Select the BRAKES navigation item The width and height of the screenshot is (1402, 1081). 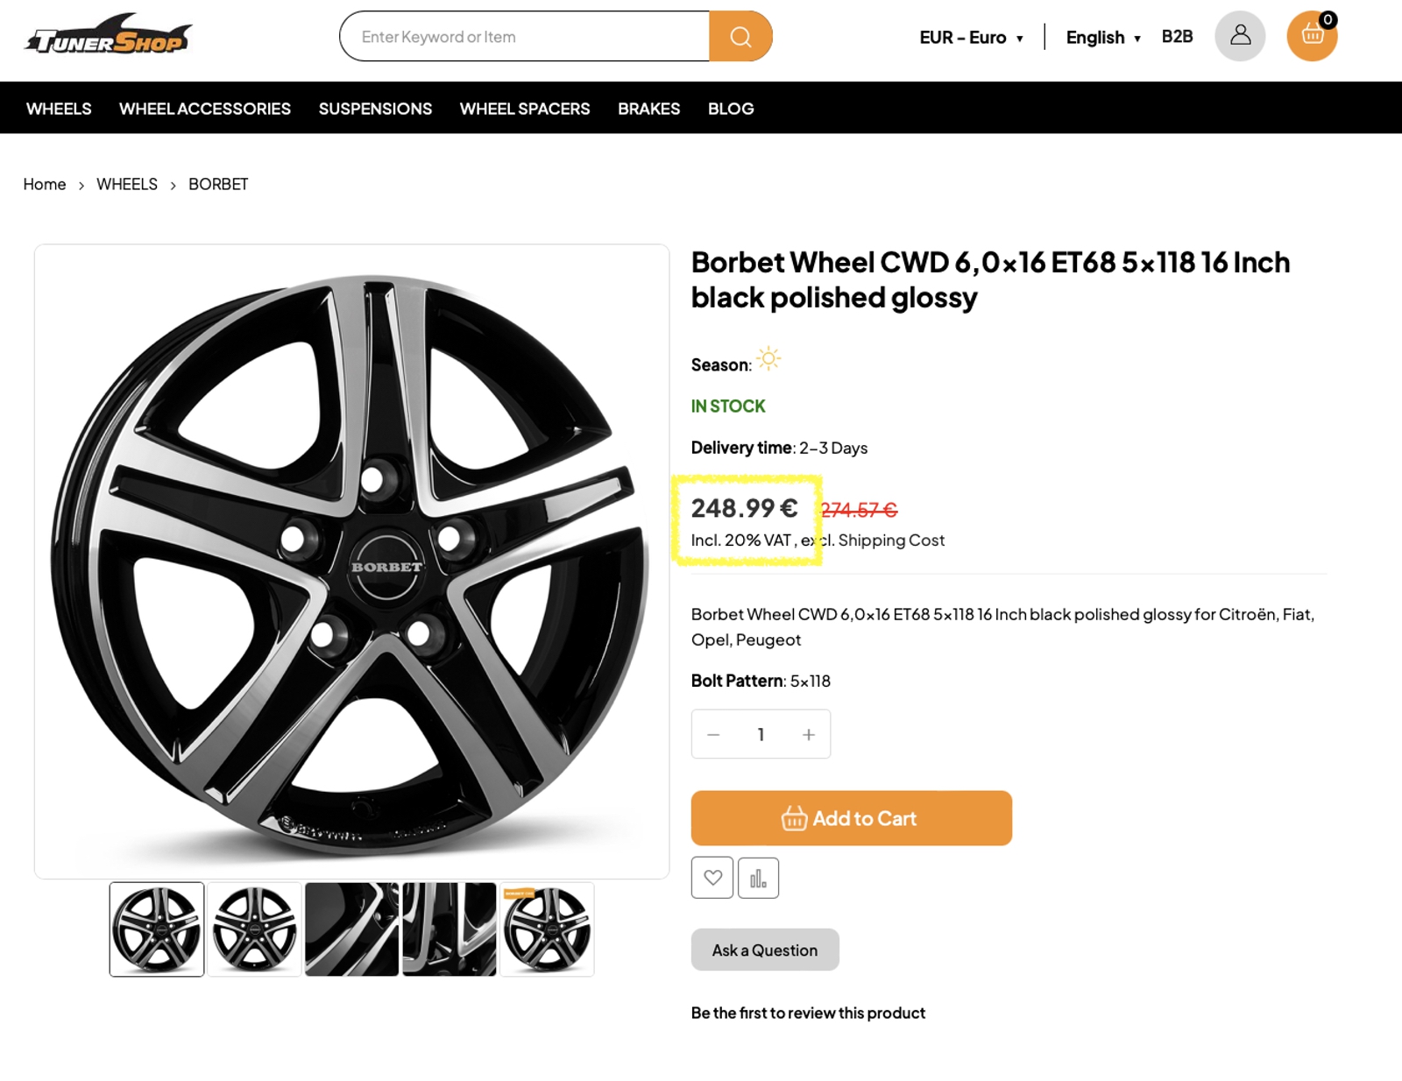click(648, 109)
